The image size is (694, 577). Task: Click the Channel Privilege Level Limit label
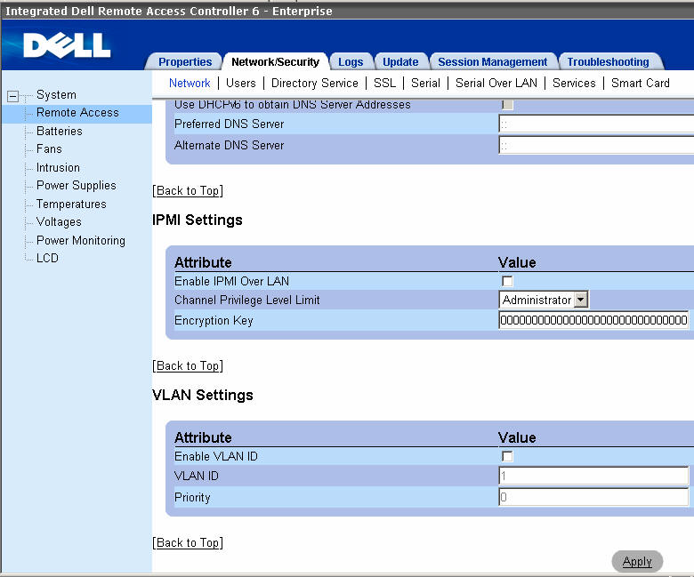click(247, 300)
